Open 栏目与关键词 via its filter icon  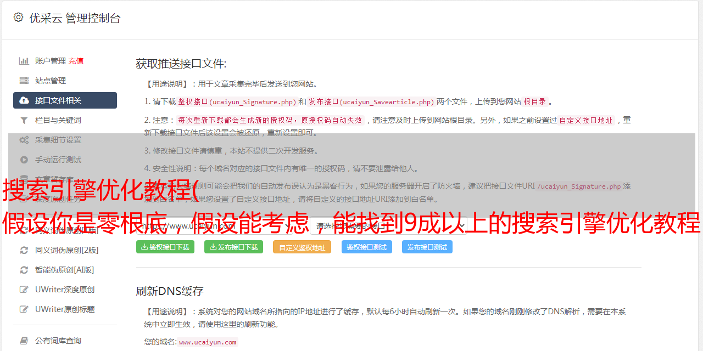pos(24,120)
